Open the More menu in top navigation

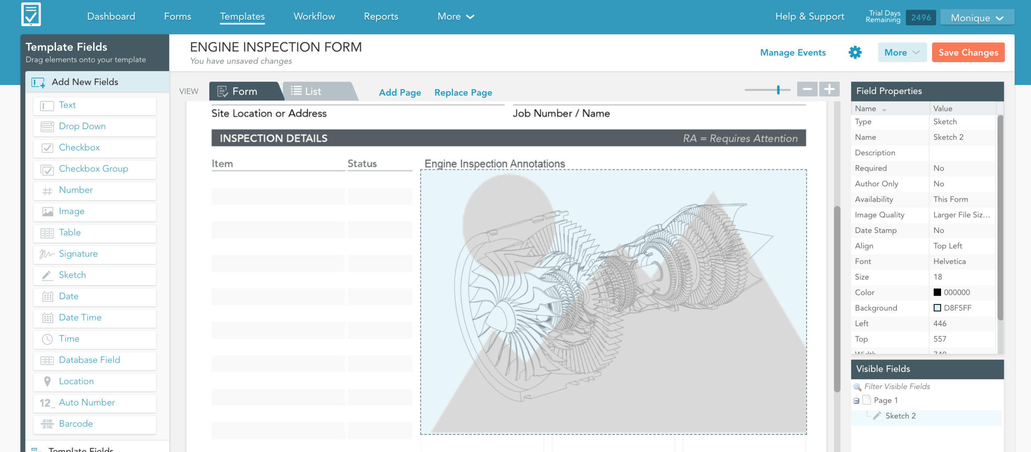[x=456, y=16]
